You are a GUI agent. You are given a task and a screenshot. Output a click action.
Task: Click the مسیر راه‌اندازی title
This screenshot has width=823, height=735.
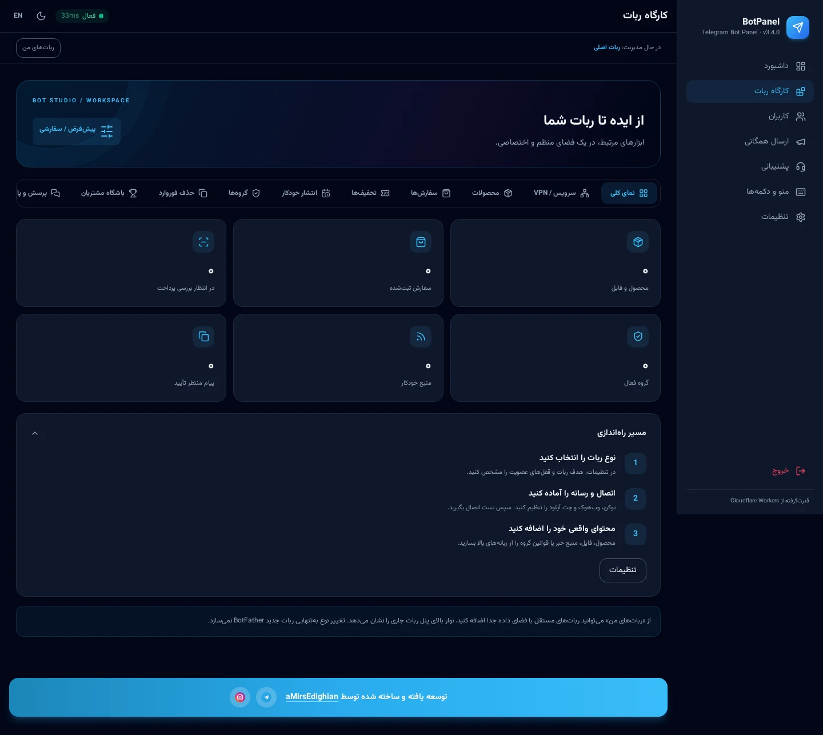[622, 433]
